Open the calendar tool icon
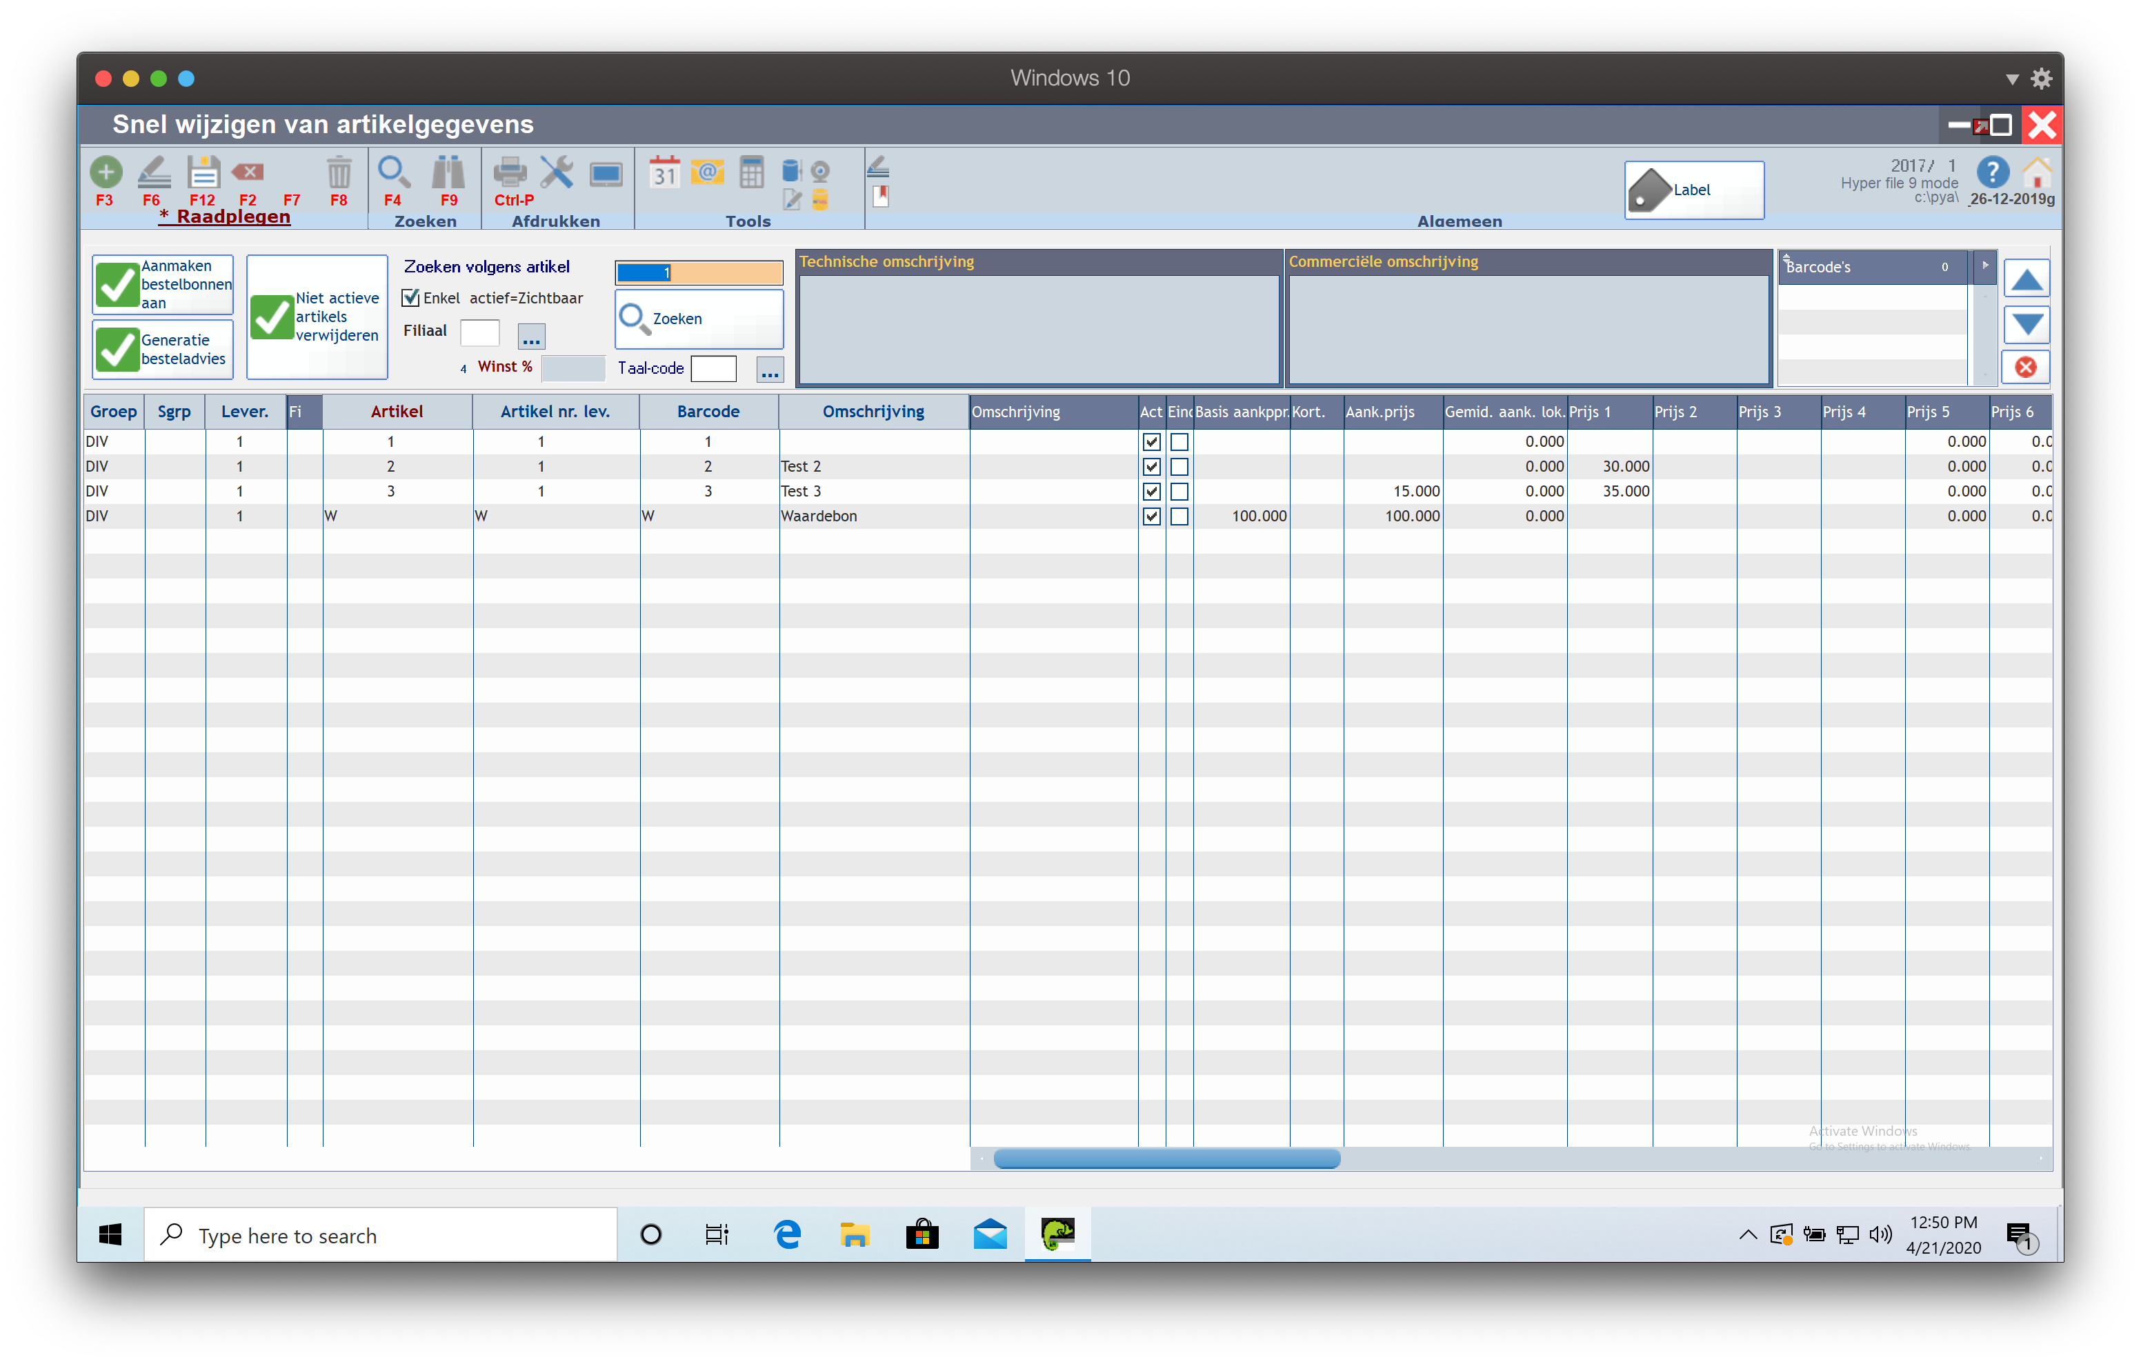This screenshot has width=2141, height=1364. click(664, 172)
